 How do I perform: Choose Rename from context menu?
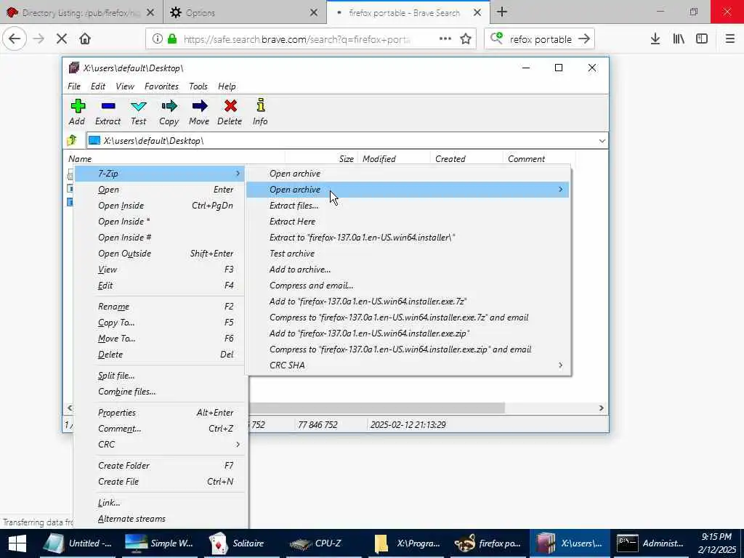pos(160,307)
